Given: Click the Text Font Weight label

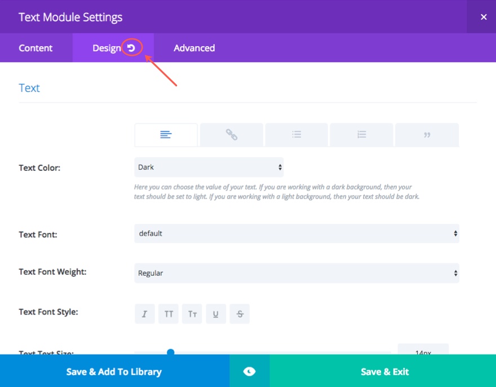Looking at the screenshot, I should coord(52,272).
